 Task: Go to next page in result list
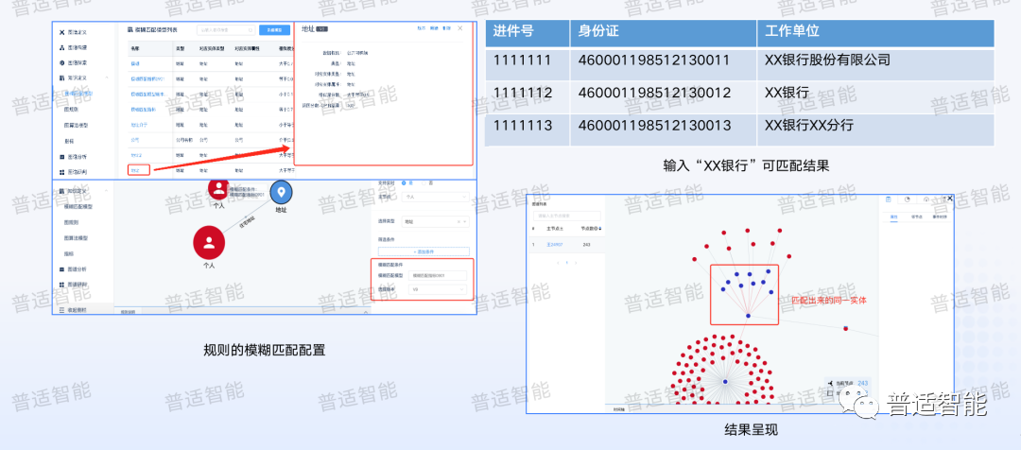[575, 263]
